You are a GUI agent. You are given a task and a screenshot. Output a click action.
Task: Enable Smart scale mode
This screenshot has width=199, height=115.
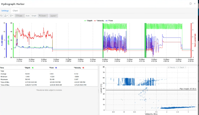(x=34, y=16)
